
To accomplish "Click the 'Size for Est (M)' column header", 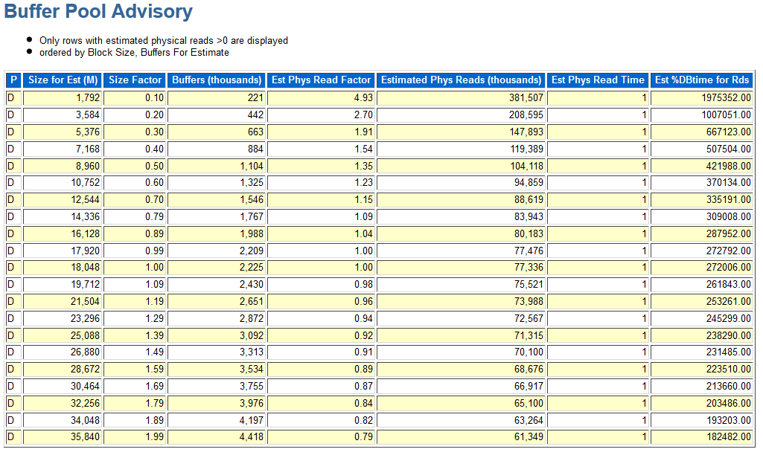I will (63, 80).
